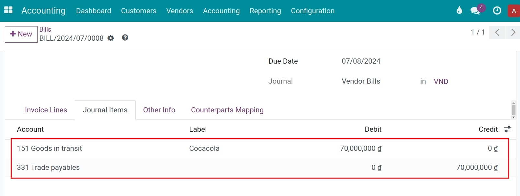Switch to the Invoice Lines tab
The width and height of the screenshot is (520, 196).
pyautogui.click(x=46, y=110)
